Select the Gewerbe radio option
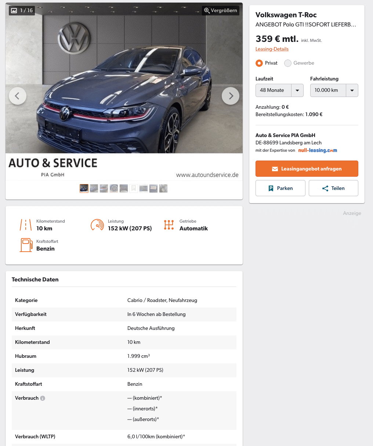 288,63
